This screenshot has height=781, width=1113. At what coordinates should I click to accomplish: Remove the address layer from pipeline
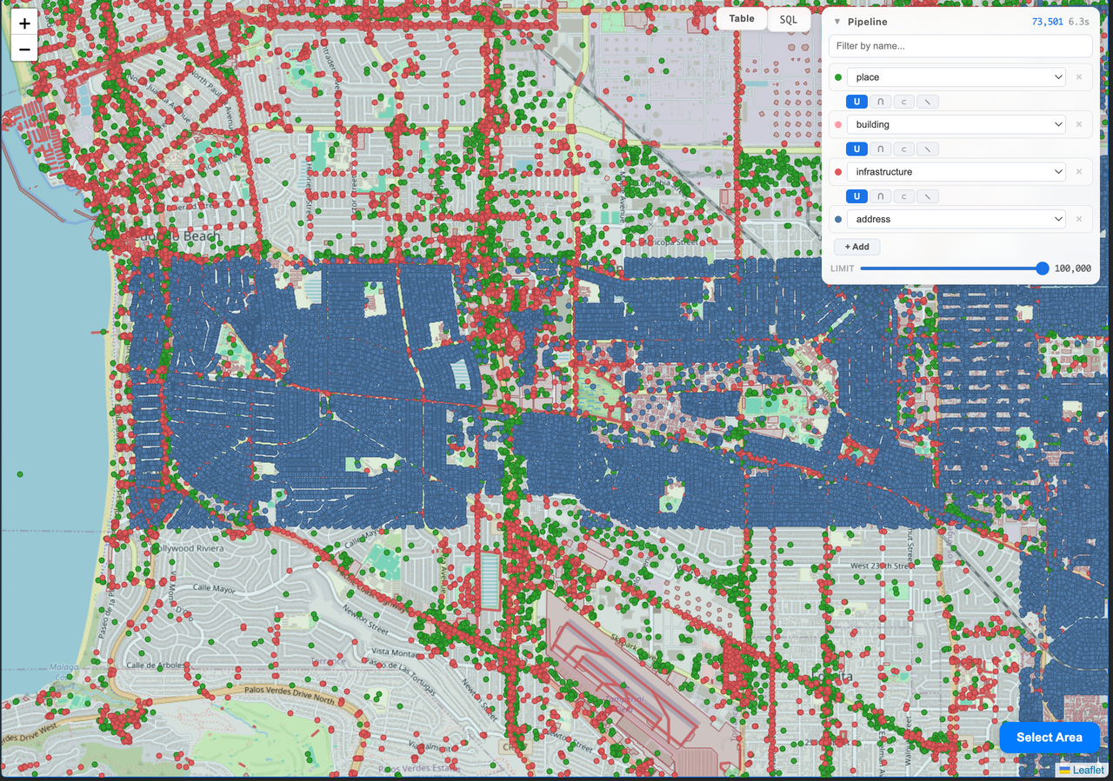coord(1079,219)
